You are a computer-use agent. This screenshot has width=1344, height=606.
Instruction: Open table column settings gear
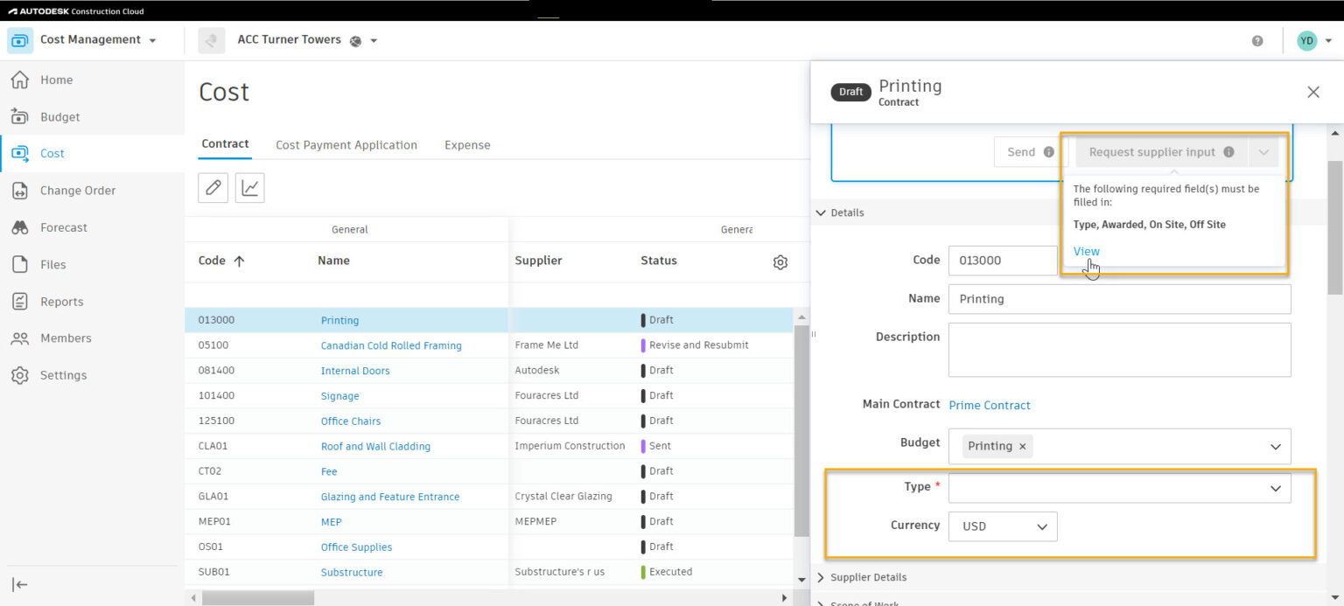(x=780, y=262)
